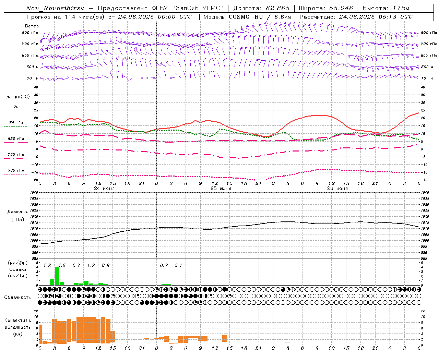Click the 850 гПа temperature legend entry
The height and width of the screenshot is (351, 439).
[16, 140]
